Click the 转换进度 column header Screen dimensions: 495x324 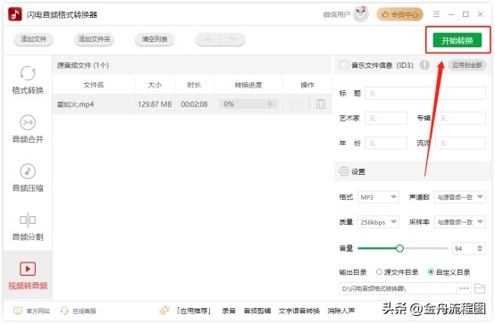[x=248, y=85]
